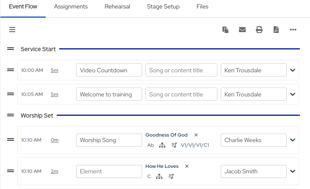
Task: Click the email envelope icon
Action: 242,30
